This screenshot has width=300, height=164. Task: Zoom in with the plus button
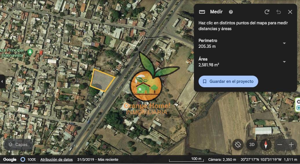click(x=291, y=145)
